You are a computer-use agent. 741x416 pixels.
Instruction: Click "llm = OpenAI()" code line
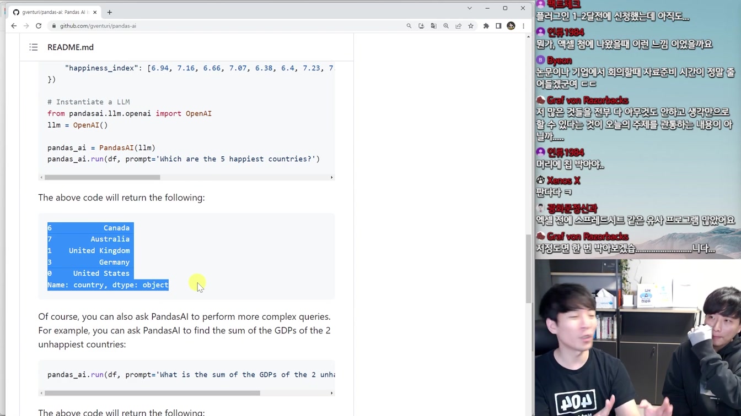[x=78, y=125]
